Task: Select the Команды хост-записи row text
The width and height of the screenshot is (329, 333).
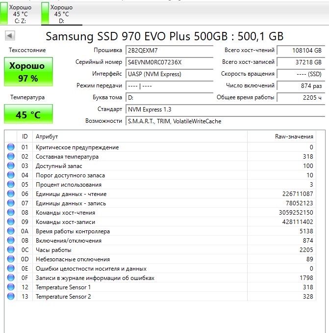Action: [x=65, y=222]
